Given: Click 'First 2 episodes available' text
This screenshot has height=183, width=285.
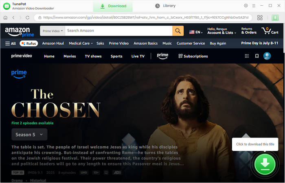Looking at the screenshot, I should coord(32,123).
